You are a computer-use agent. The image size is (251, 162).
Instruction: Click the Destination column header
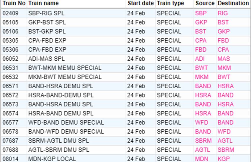(x=233, y=4)
